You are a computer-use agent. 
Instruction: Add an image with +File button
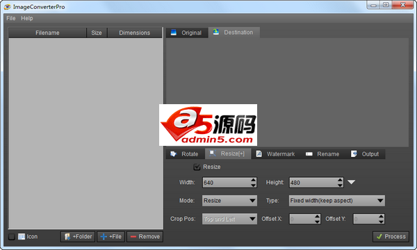[x=111, y=236]
